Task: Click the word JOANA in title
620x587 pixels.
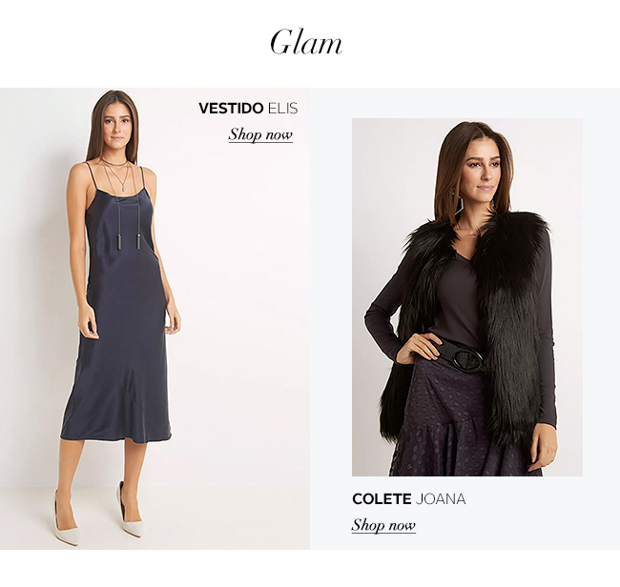Action: (441, 499)
